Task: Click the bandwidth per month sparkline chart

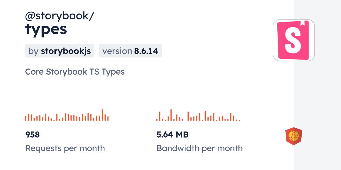Action: click(x=198, y=116)
